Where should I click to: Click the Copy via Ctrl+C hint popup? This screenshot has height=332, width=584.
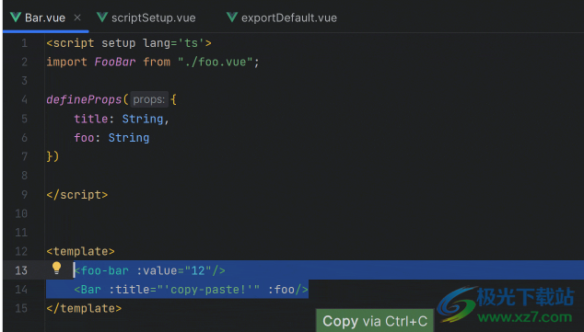coord(375,320)
